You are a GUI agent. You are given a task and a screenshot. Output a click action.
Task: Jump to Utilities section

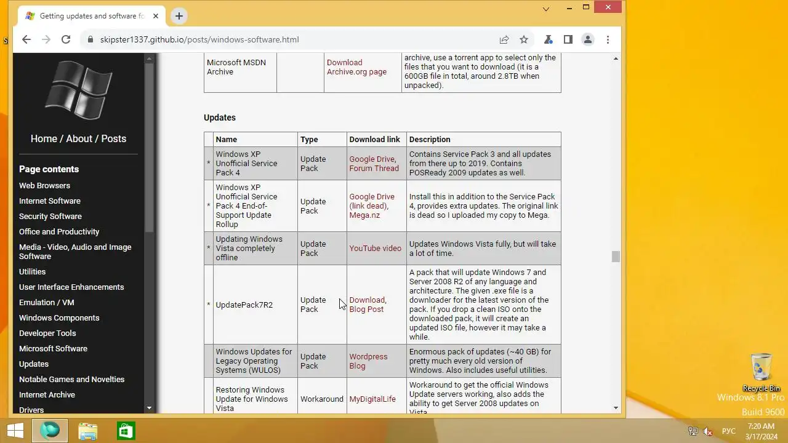[x=32, y=271]
